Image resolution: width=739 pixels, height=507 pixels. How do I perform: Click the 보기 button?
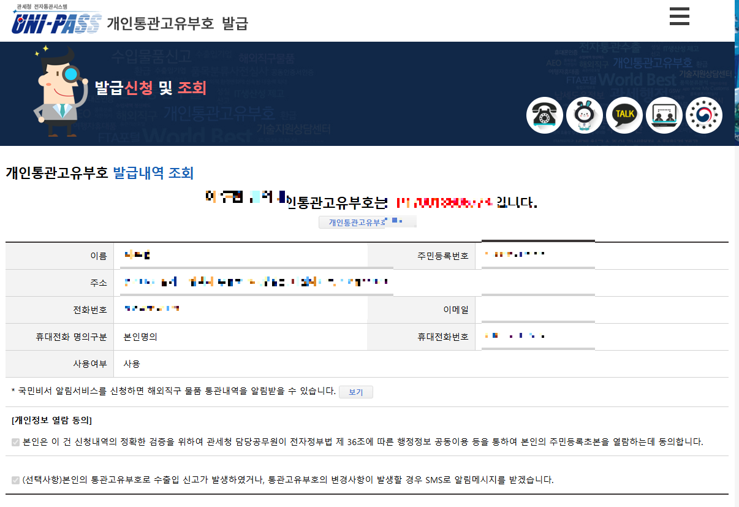point(356,392)
